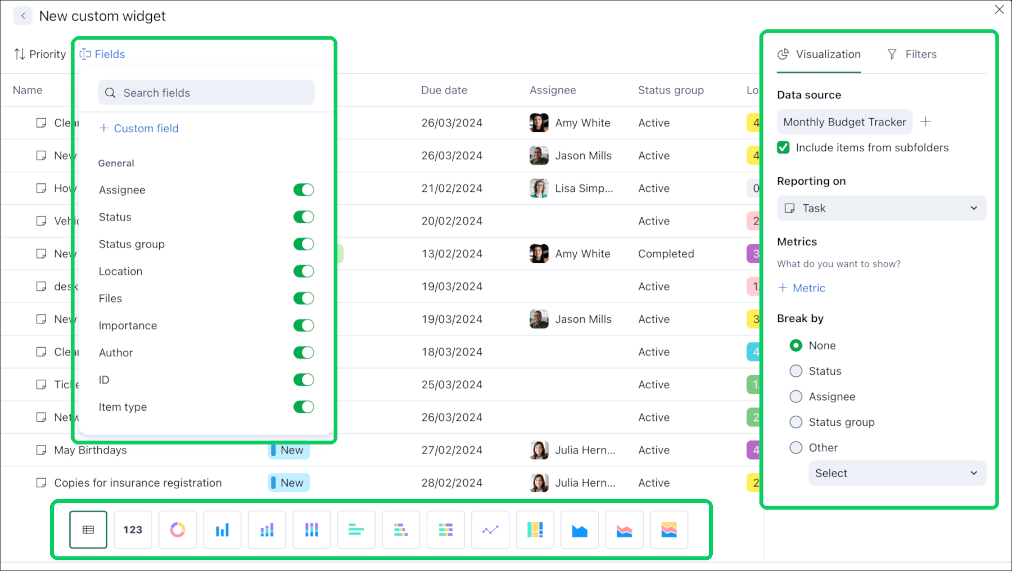Add another data source with plus icon
Viewport: 1012px width, 571px height.
pyautogui.click(x=926, y=122)
